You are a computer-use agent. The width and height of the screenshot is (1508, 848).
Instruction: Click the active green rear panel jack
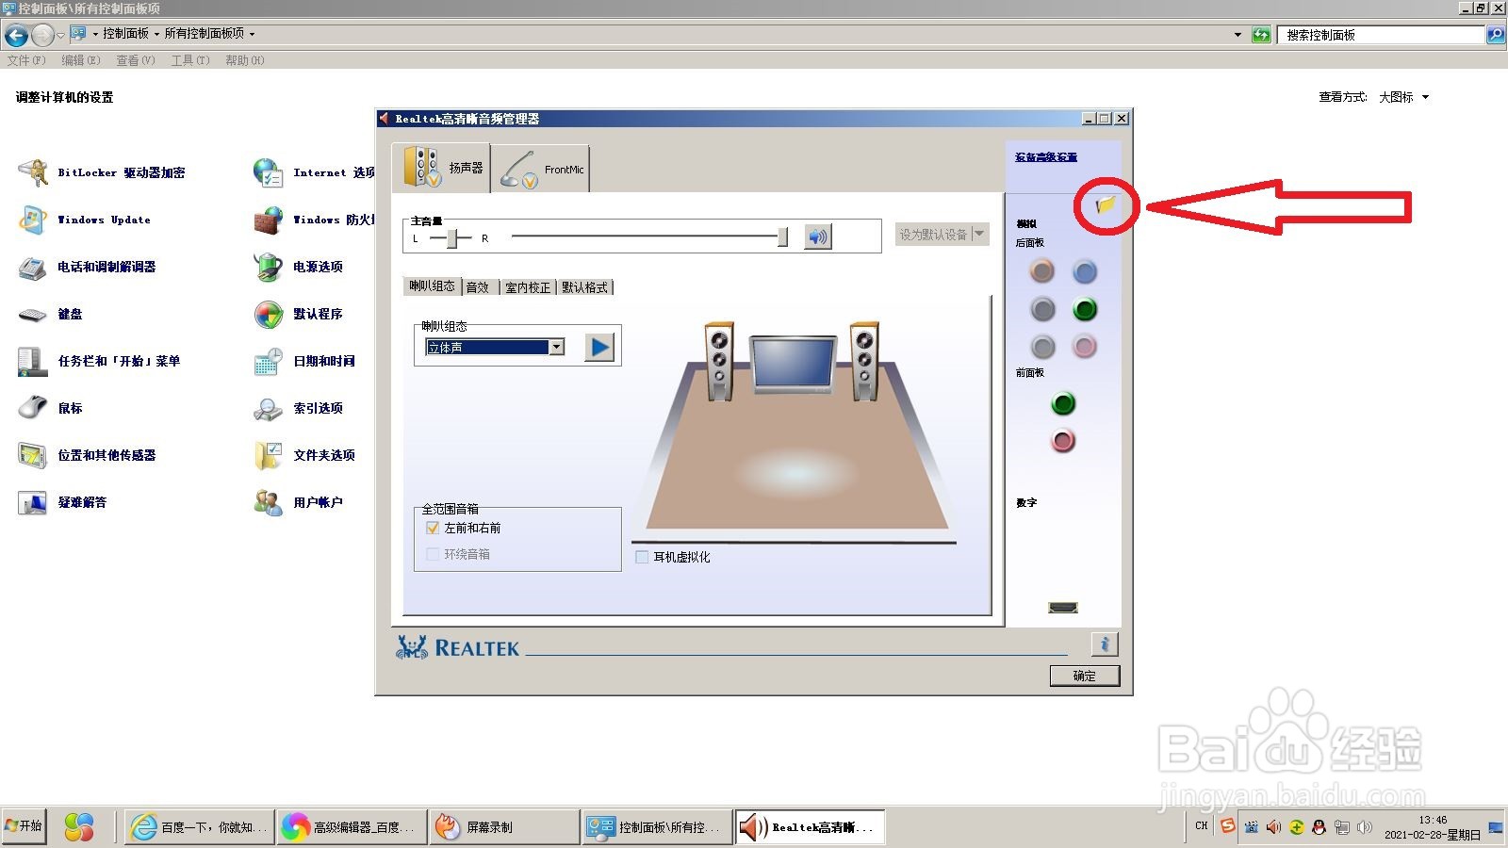[x=1085, y=309]
